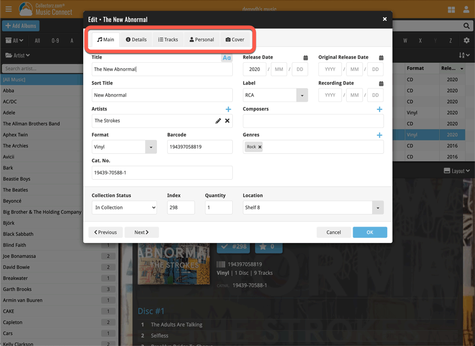Switch to the Cover tab

coord(235,40)
